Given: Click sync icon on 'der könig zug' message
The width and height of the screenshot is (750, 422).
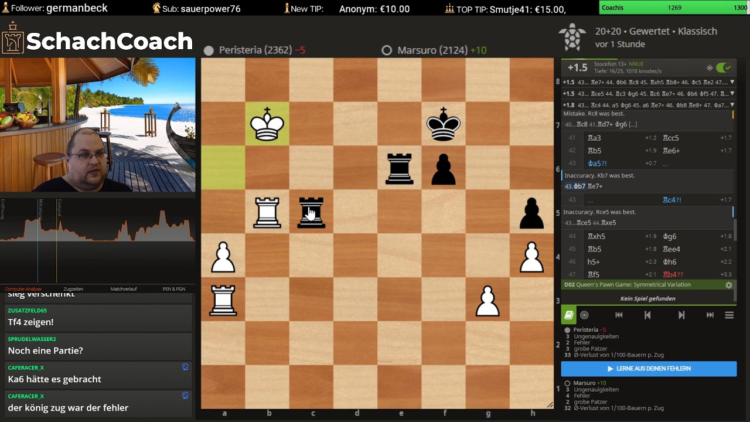Looking at the screenshot, I should (x=185, y=396).
